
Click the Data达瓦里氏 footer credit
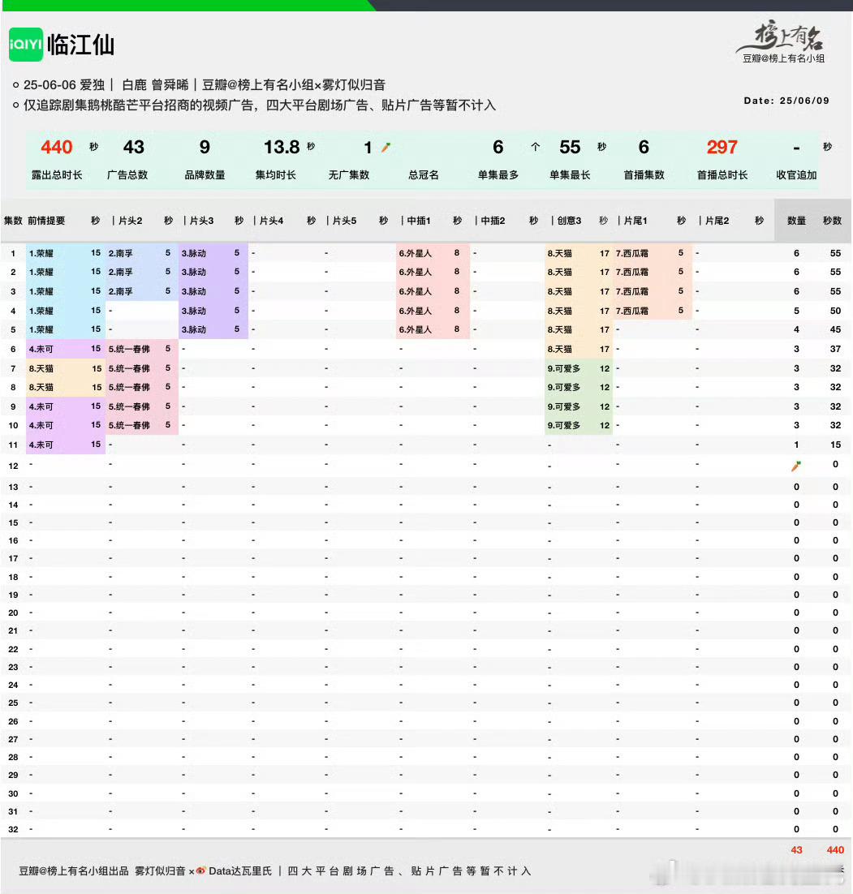(240, 870)
